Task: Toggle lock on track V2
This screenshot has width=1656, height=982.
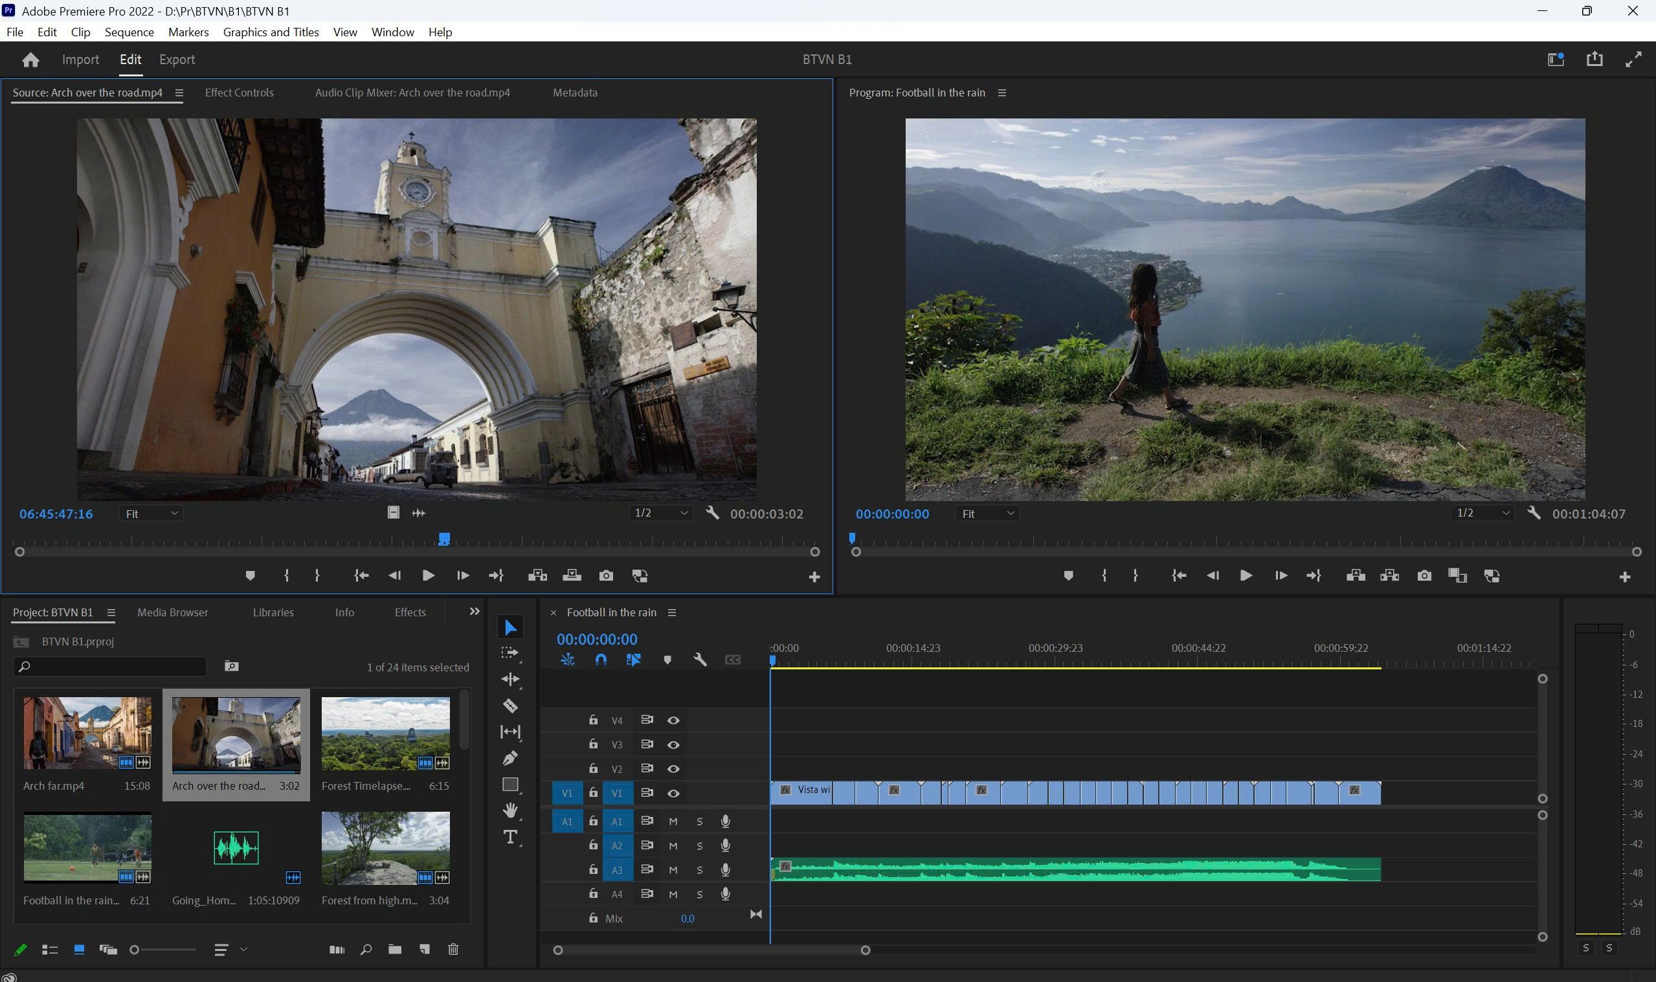Action: pos(594,768)
